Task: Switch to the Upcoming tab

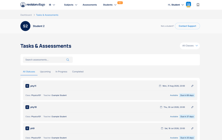Action: 45,72
